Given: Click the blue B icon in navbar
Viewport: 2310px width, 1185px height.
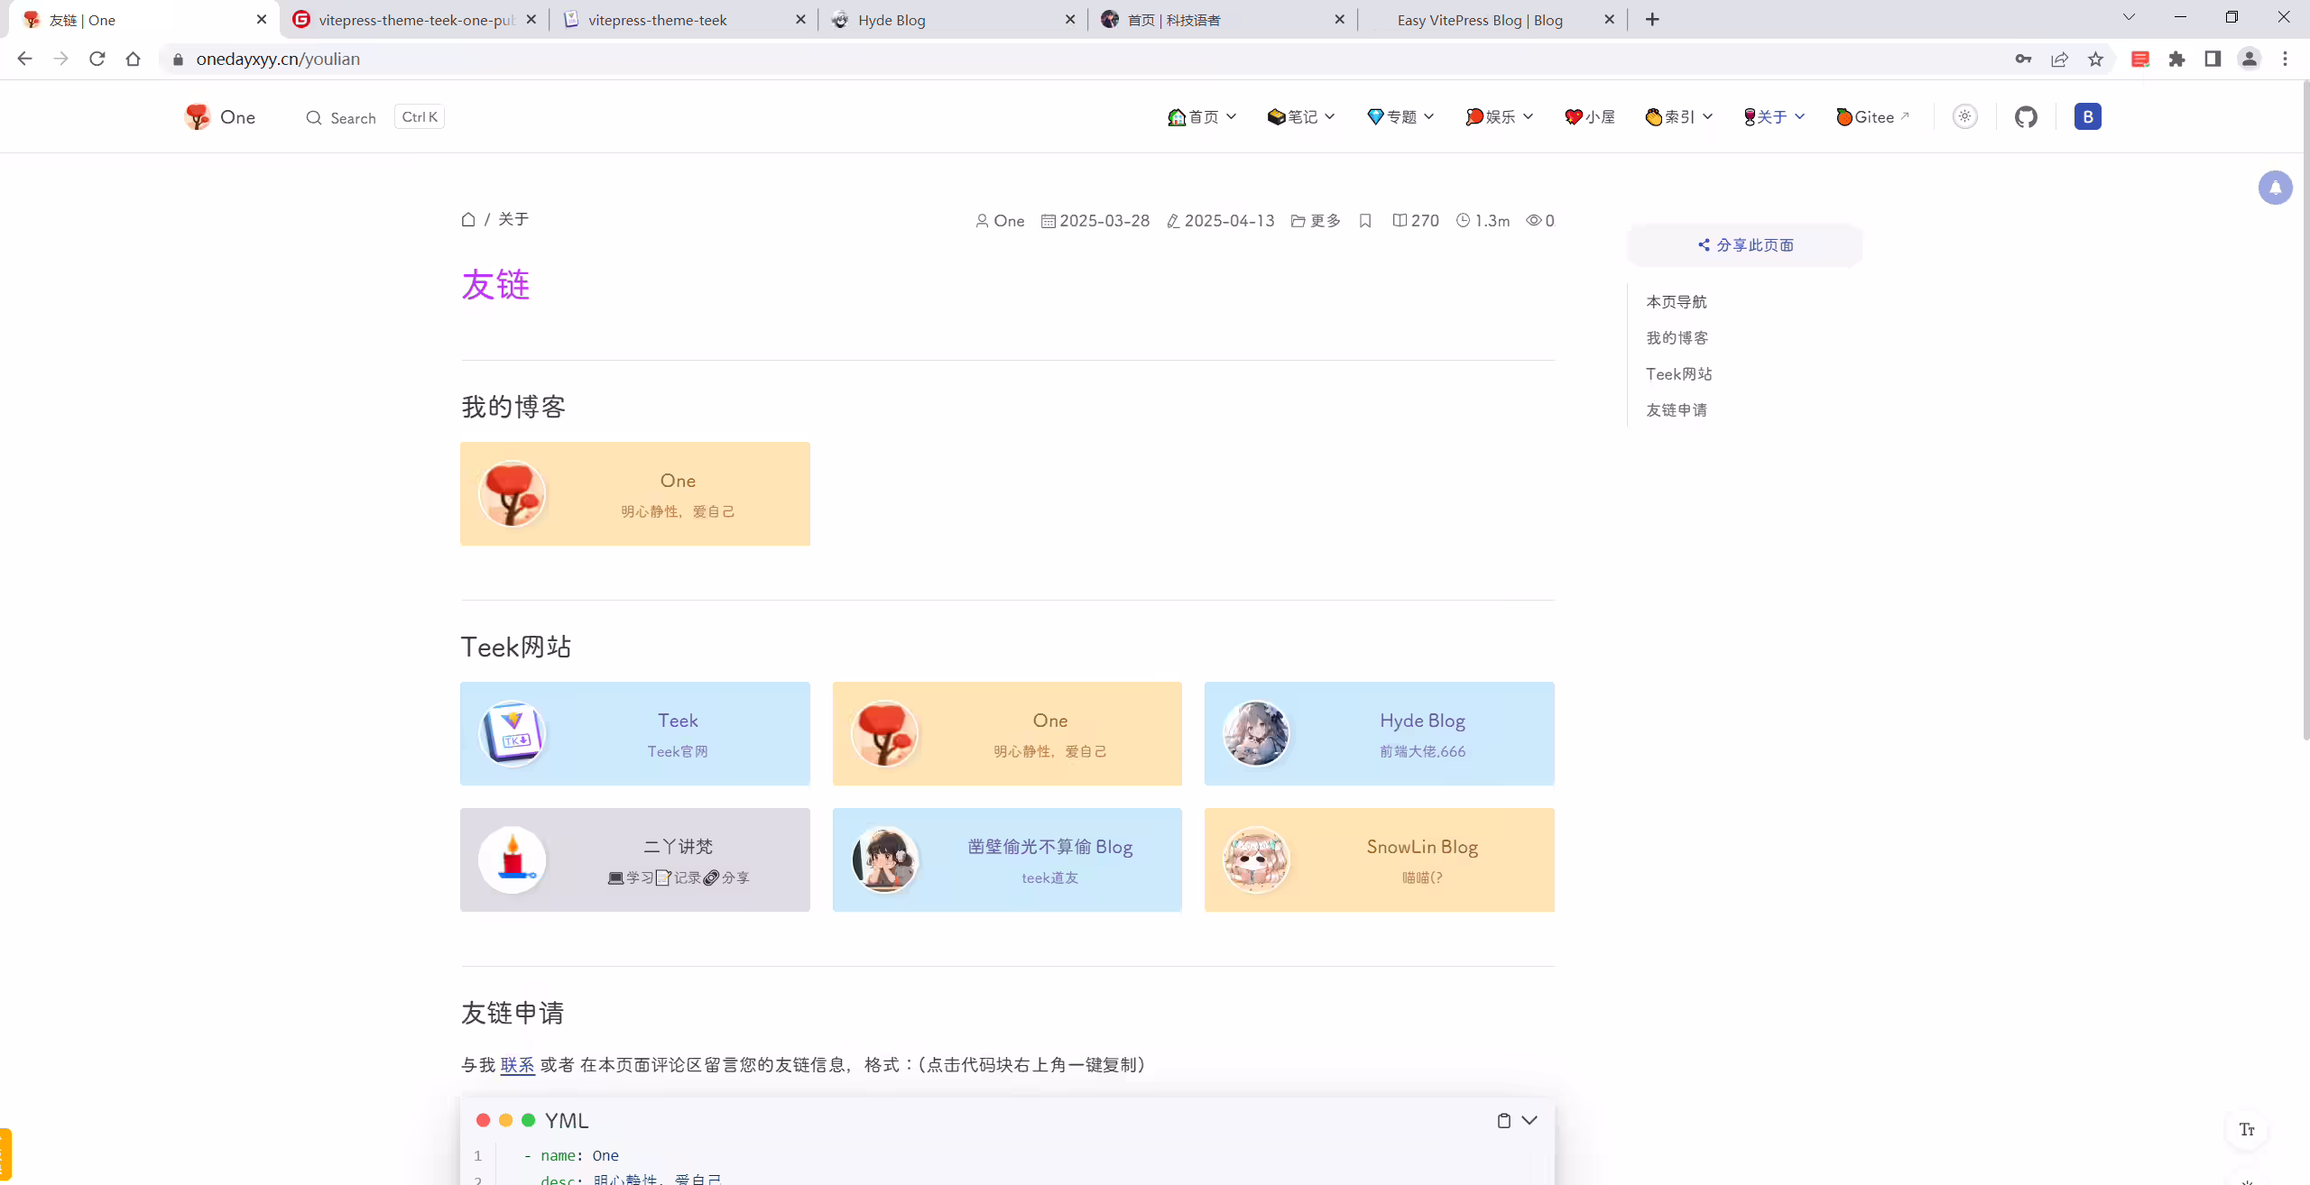Looking at the screenshot, I should [x=2087, y=116].
